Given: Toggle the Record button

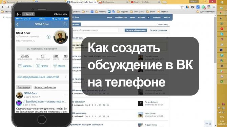Looking at the screenshot, I should tap(28, 14).
